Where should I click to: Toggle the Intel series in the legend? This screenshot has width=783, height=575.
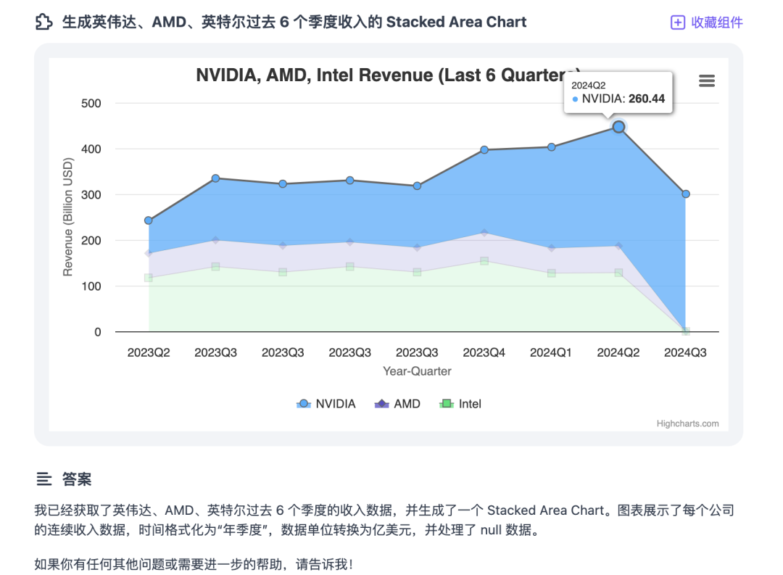pos(460,404)
